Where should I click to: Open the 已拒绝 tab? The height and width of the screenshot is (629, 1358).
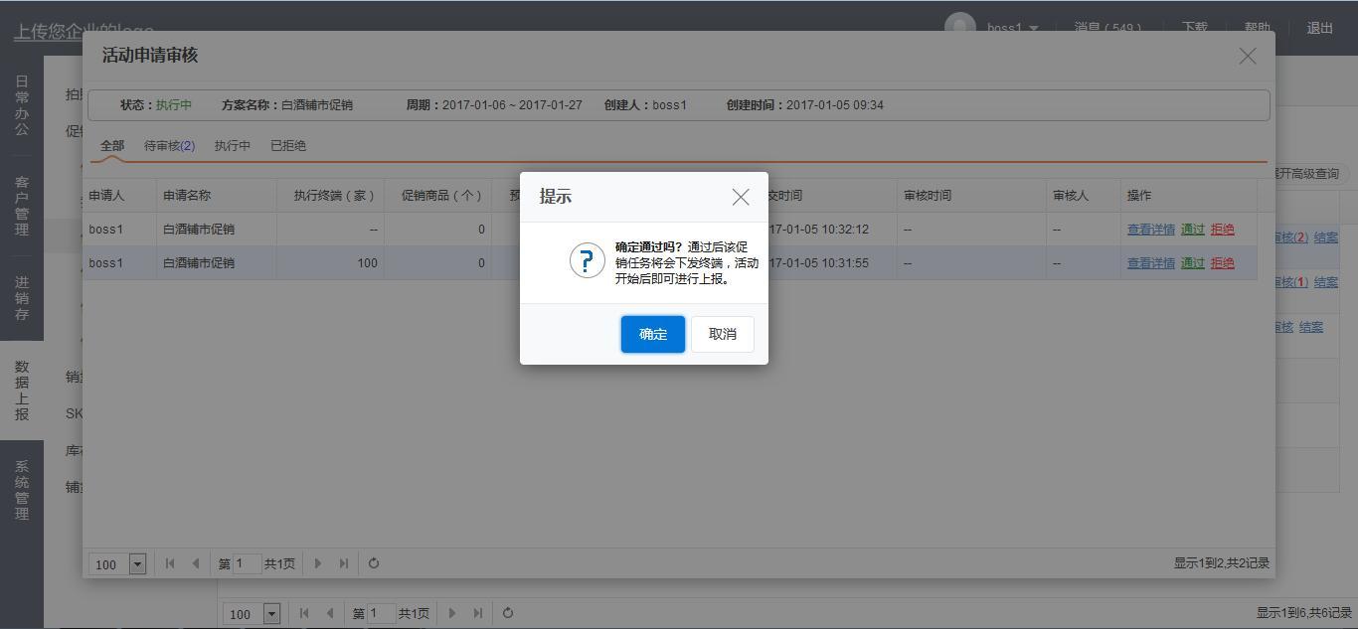288,145
